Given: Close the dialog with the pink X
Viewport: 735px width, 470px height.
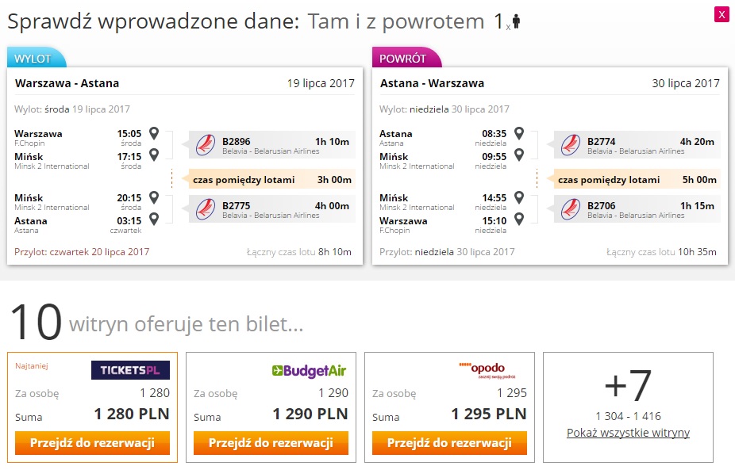Looking at the screenshot, I should [x=722, y=14].
